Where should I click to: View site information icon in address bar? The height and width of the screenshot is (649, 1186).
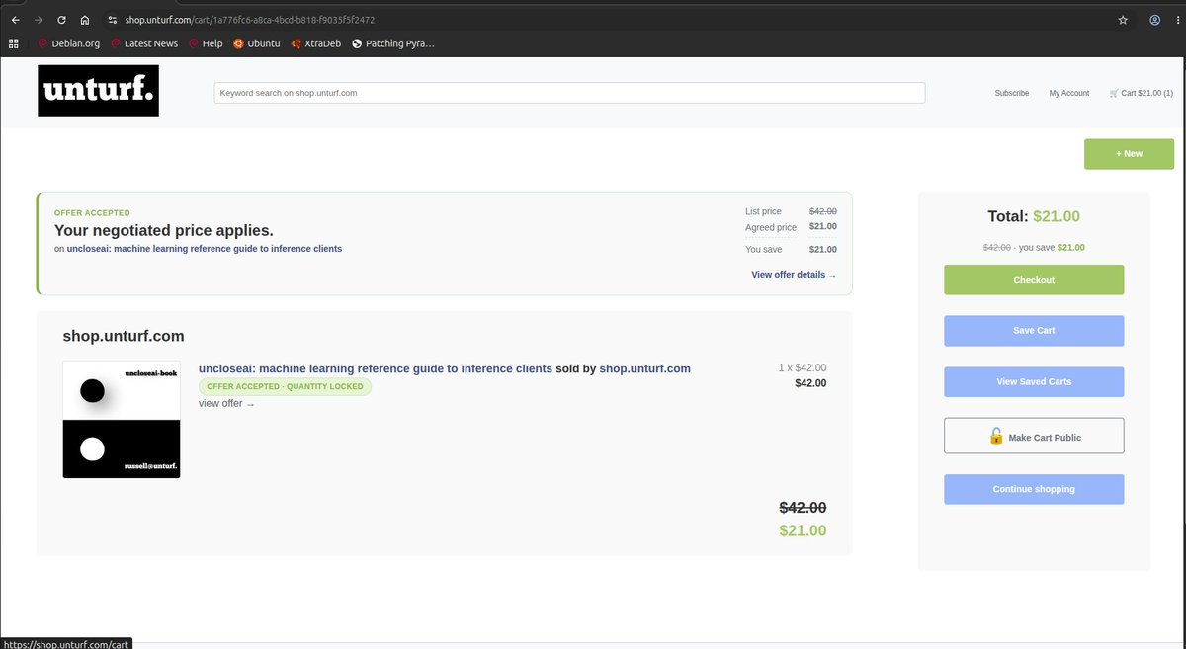click(x=114, y=20)
